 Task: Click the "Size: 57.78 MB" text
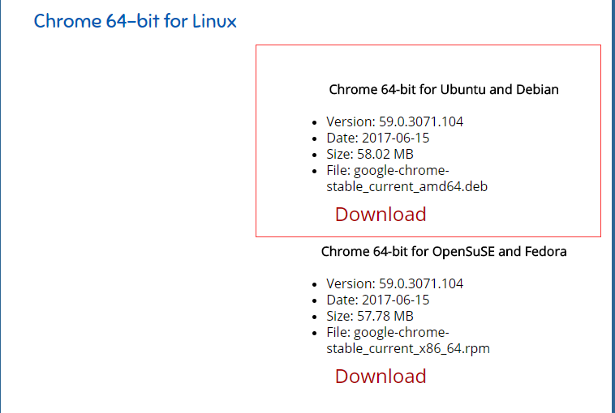click(369, 316)
